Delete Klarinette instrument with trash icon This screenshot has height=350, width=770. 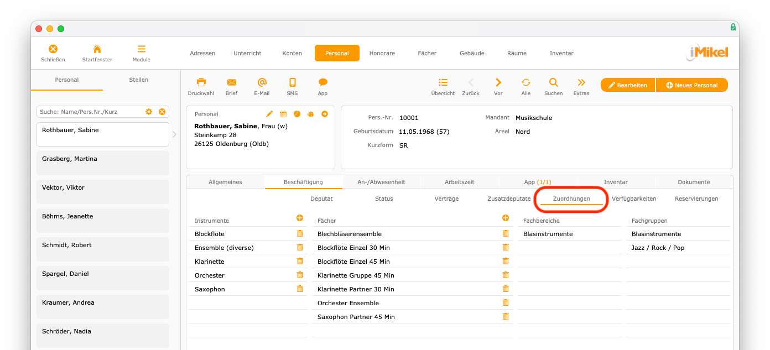tap(300, 261)
